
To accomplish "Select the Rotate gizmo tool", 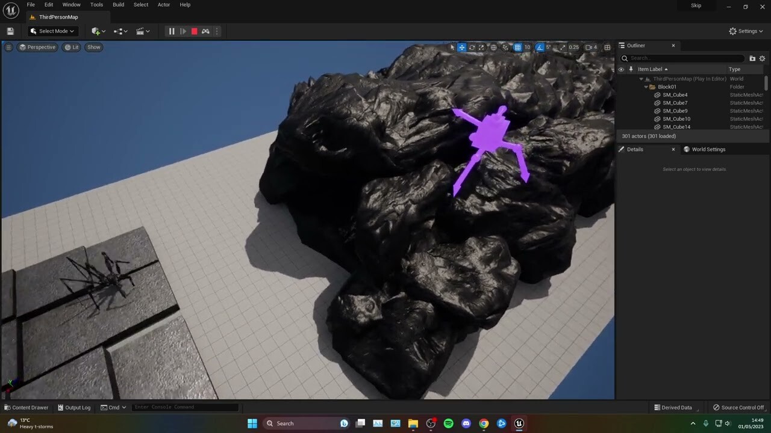I will click(472, 47).
